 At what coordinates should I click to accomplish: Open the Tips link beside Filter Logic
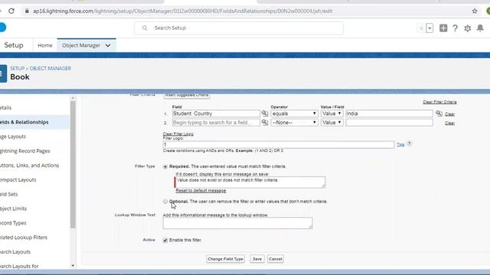[x=400, y=144]
